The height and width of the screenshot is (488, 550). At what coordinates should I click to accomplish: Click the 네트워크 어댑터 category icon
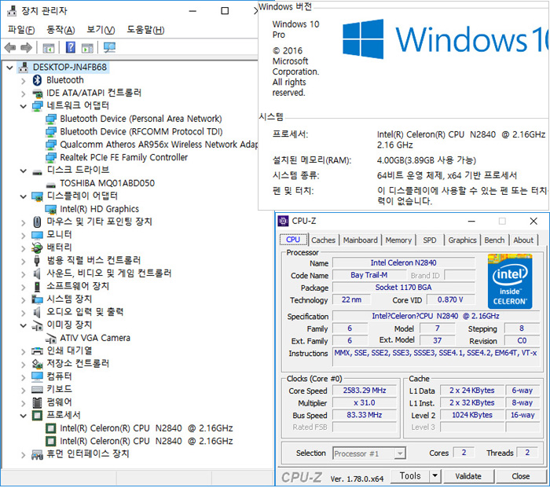click(x=37, y=106)
